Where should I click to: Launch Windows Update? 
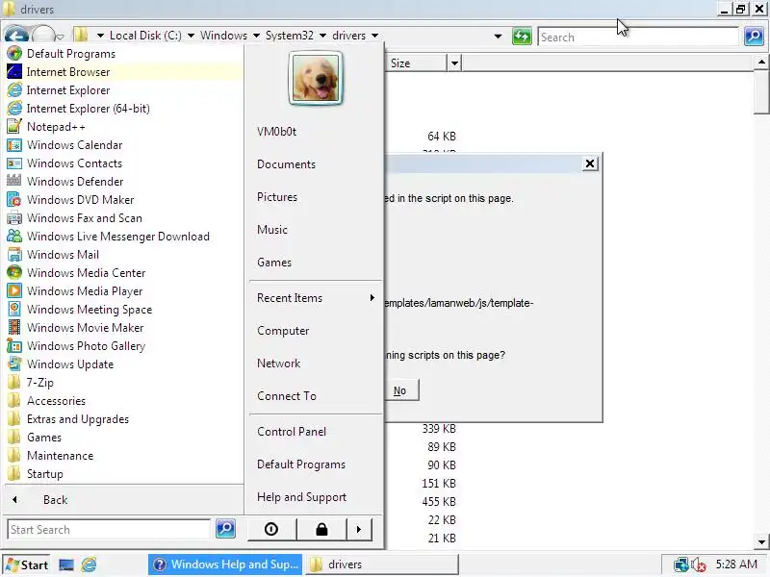point(69,364)
